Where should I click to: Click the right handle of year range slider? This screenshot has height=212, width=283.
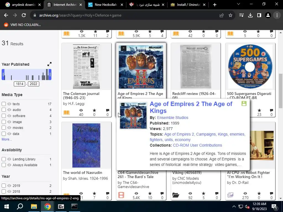50,75
